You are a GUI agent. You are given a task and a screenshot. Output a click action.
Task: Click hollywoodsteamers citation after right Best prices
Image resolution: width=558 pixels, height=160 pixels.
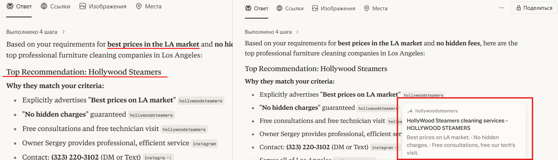click(424, 95)
